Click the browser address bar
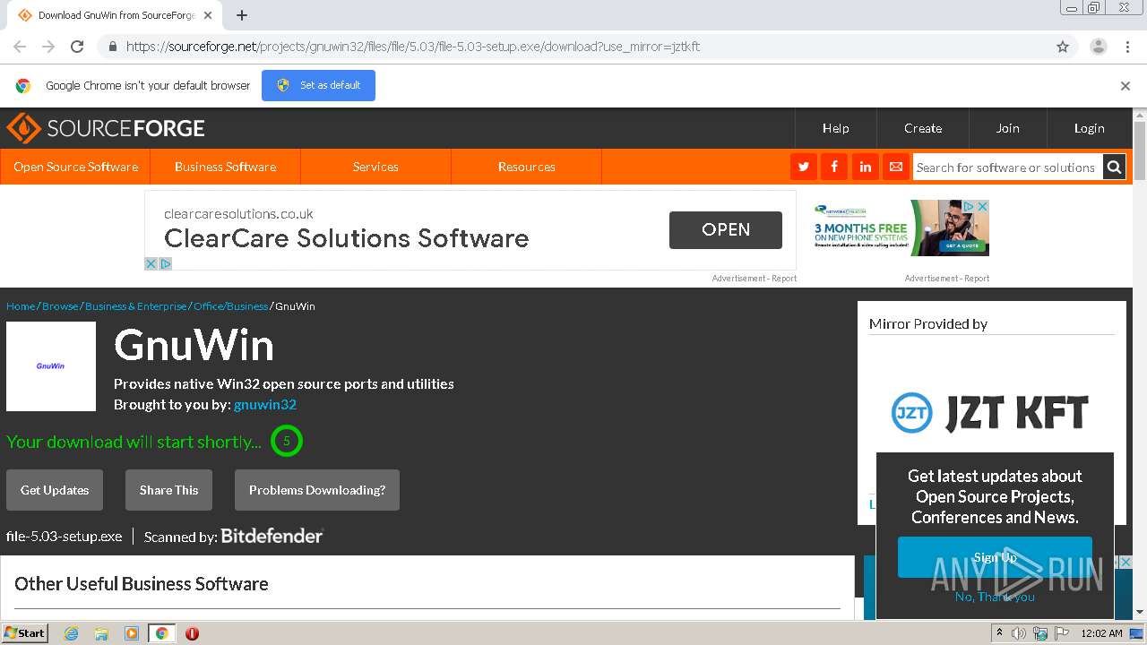Screen dimensions: 1147x645 click(x=573, y=47)
